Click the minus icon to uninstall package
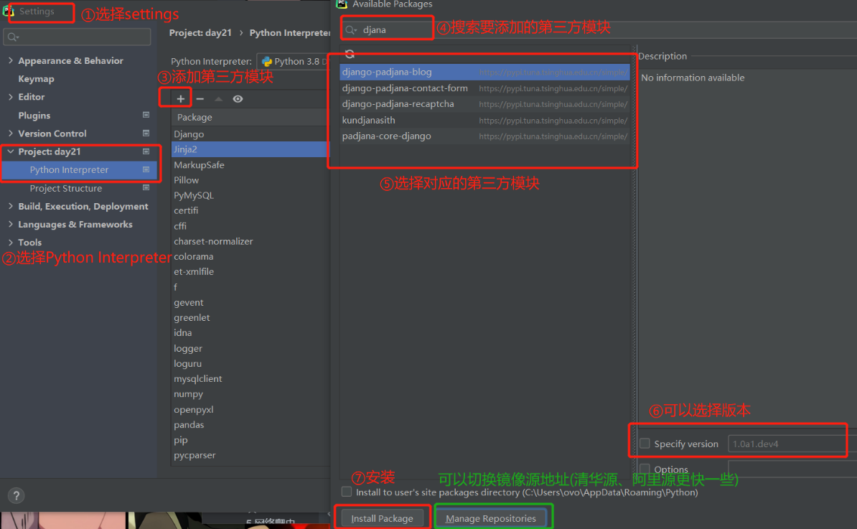This screenshot has height=529, width=857. [200, 99]
